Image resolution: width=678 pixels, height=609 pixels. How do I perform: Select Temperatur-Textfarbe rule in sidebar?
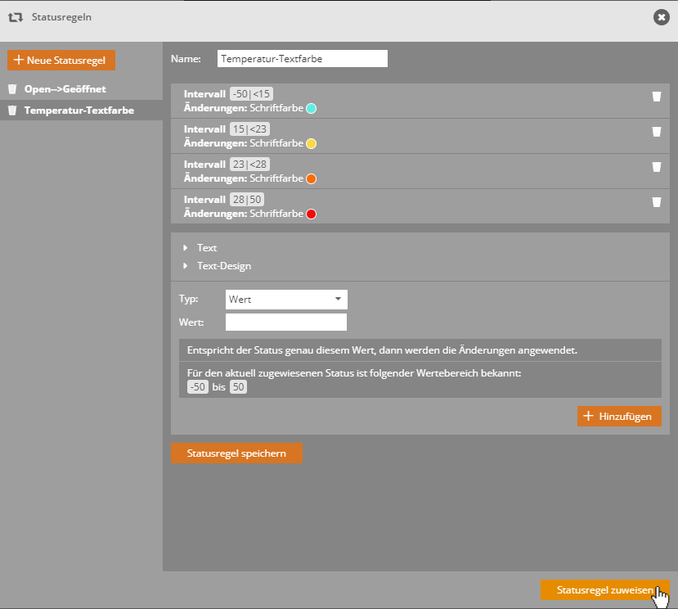79,111
